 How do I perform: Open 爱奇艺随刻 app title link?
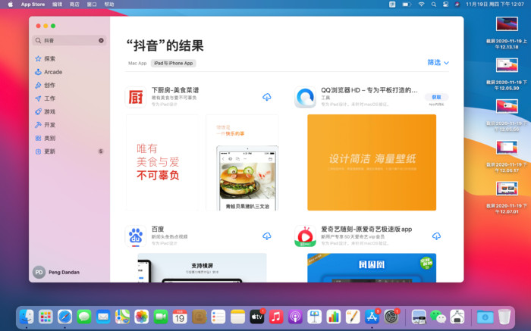point(366,230)
